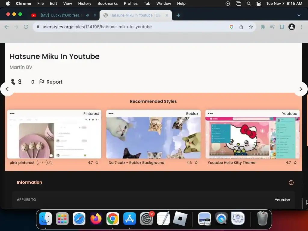Open Chrome three-dot menu
This screenshot has width=308, height=231.
(301, 27)
